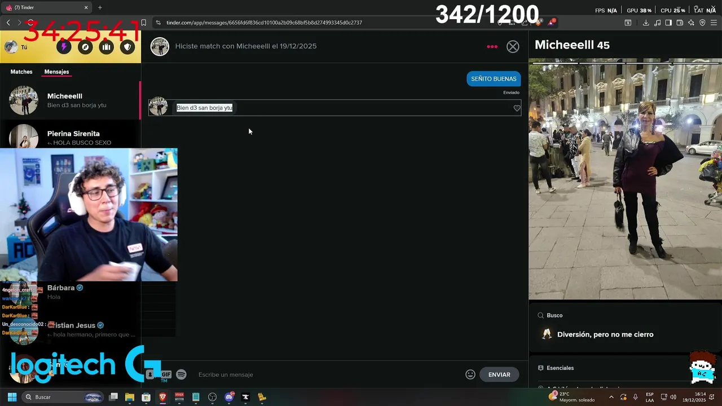722x406 pixels.
Task: Go back in browser history
Action: pos(8,23)
